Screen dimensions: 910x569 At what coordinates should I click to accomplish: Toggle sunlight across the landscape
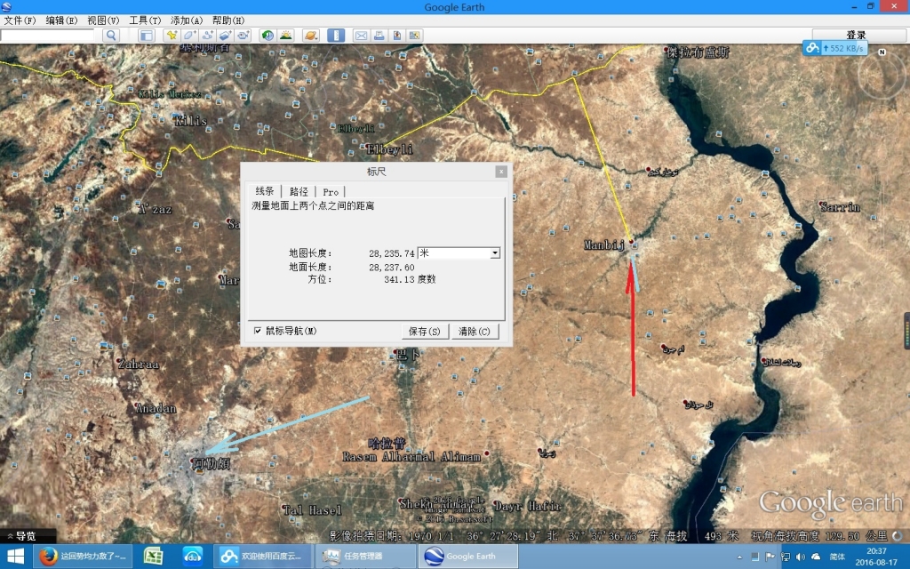point(285,36)
